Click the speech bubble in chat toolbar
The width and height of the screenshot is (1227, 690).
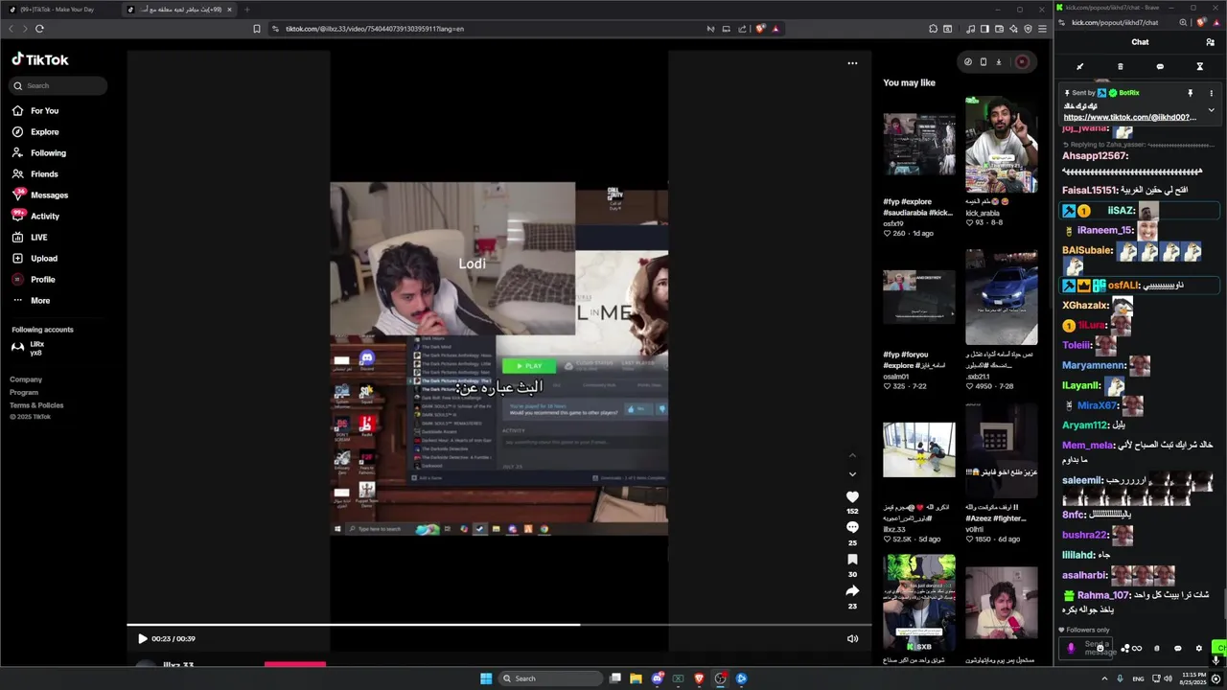click(1160, 67)
